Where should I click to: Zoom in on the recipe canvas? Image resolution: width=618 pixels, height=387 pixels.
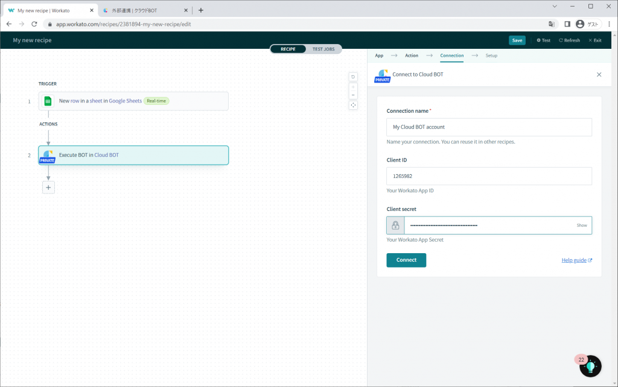coord(353,87)
